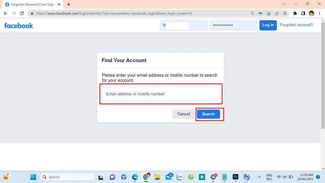Close the Forgotten Password tab
325x183 pixels.
coord(59,4)
